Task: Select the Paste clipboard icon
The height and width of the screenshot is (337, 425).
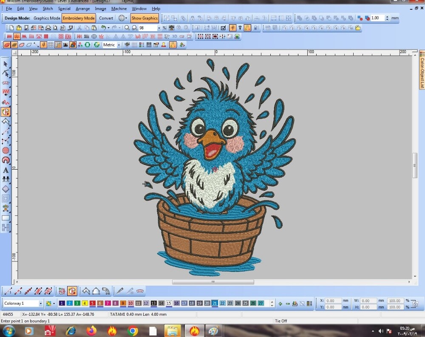Action: 94,28
